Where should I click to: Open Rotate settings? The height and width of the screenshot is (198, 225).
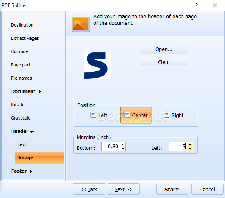point(18,105)
